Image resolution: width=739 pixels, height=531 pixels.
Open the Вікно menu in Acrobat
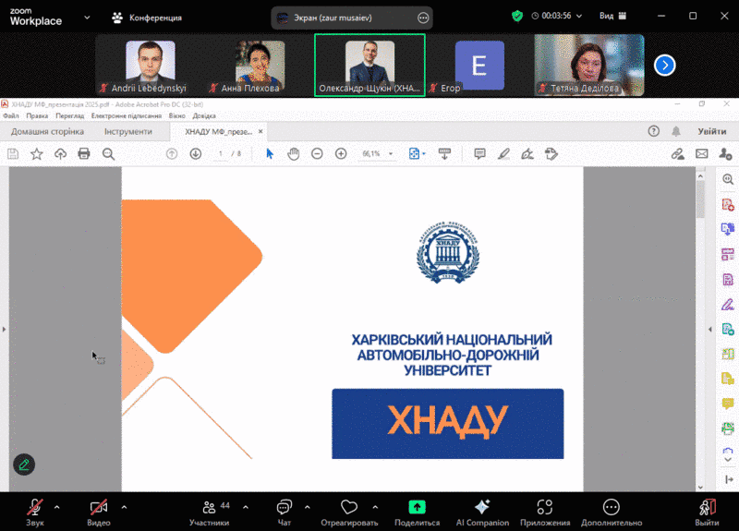[177, 116]
